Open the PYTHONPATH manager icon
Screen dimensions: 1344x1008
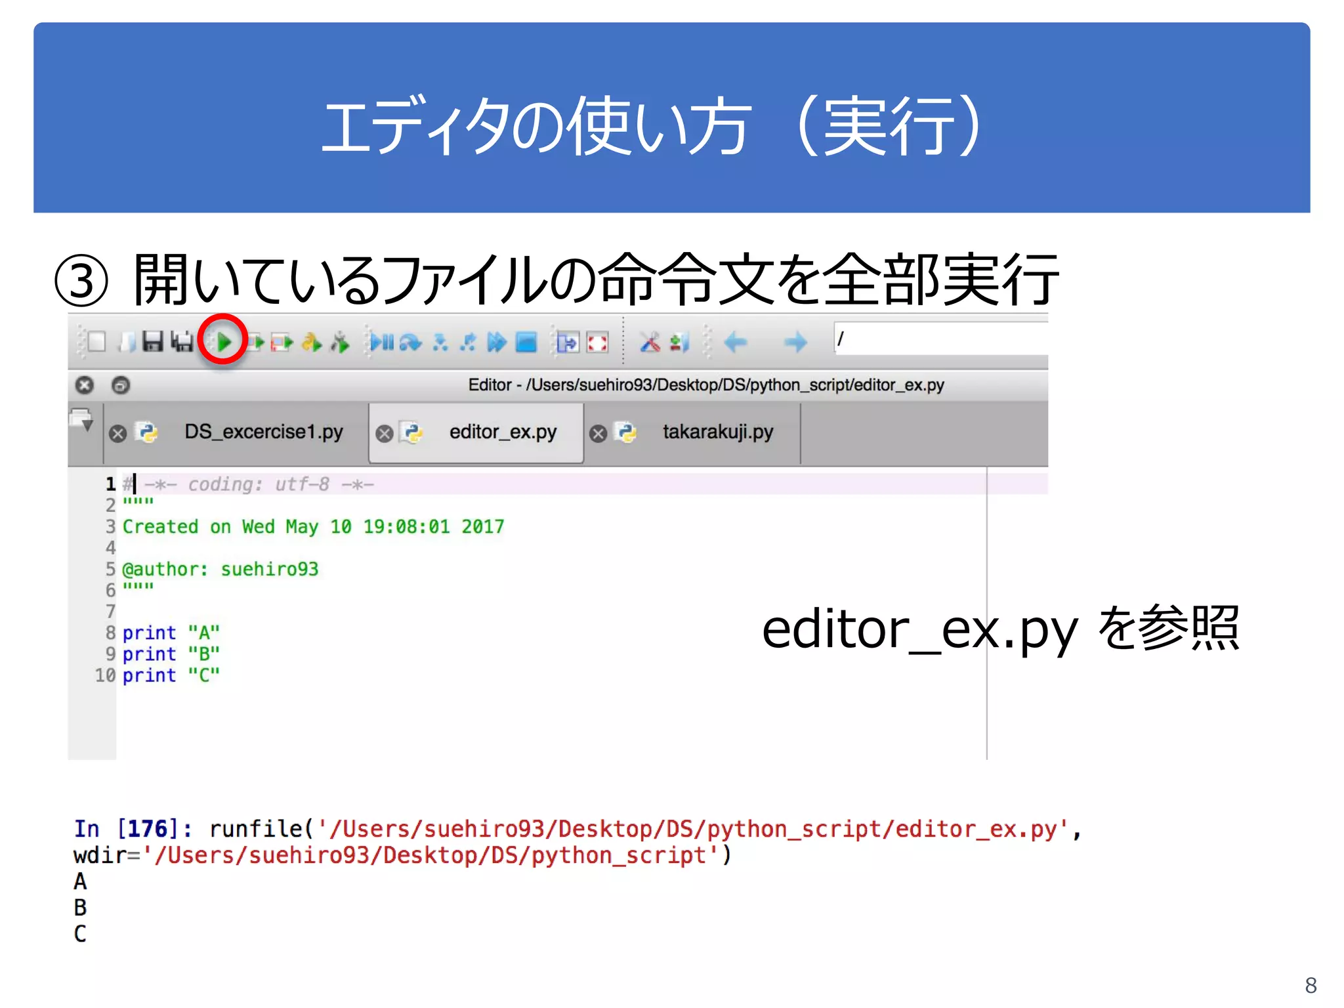pyautogui.click(x=679, y=342)
